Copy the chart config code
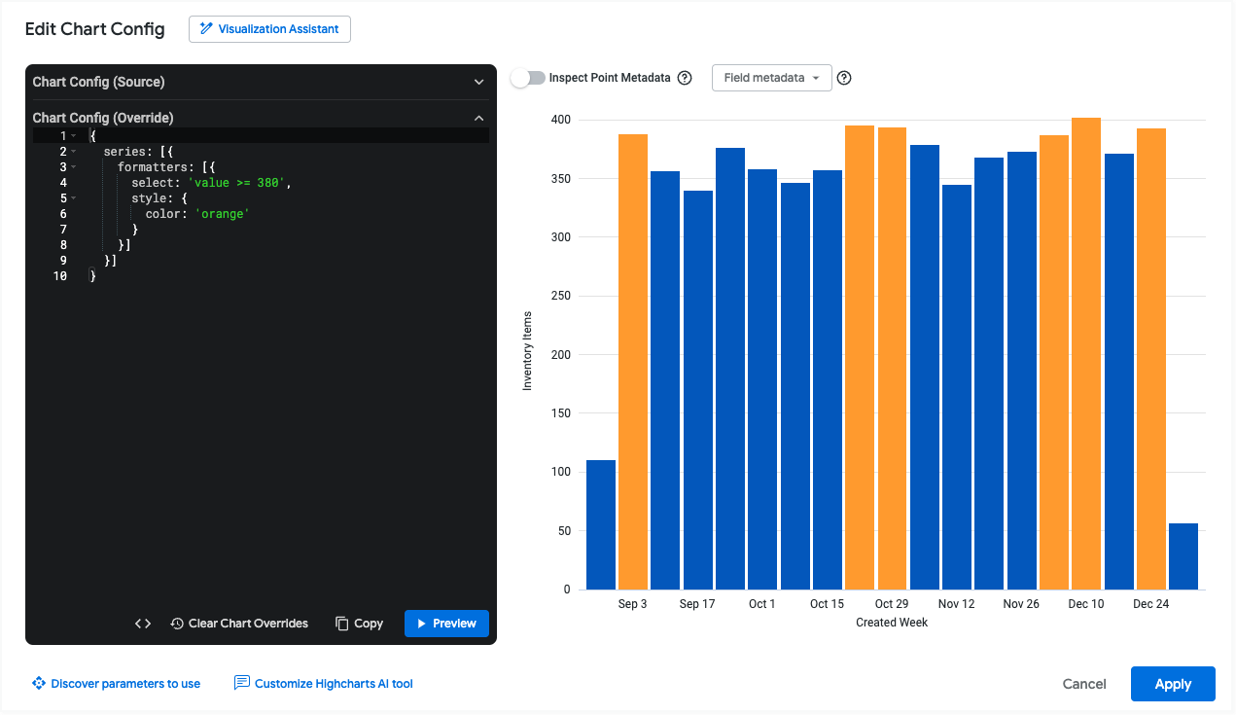The width and height of the screenshot is (1236, 715). point(359,624)
